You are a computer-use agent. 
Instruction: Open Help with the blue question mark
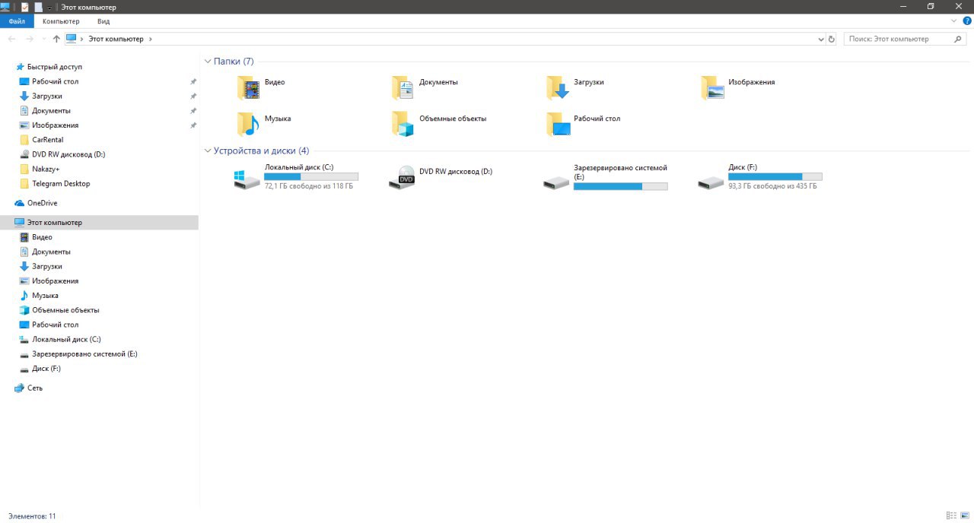[x=966, y=21]
